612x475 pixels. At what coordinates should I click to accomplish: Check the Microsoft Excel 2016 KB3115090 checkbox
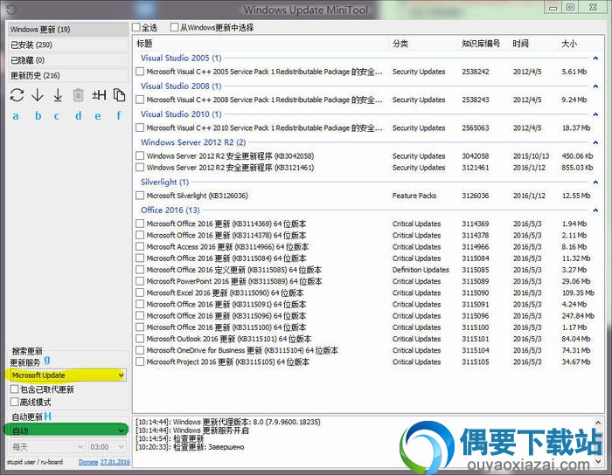click(x=140, y=293)
